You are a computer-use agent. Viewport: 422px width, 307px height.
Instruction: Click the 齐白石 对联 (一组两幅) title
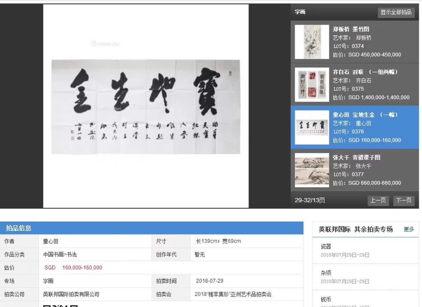tap(365, 72)
